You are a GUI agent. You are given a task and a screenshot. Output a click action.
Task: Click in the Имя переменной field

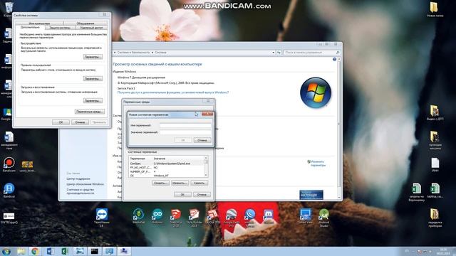click(x=185, y=125)
